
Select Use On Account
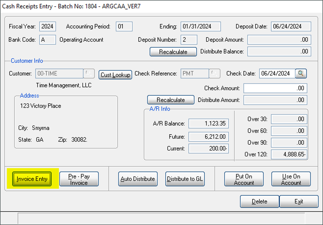pyautogui.click(x=291, y=179)
